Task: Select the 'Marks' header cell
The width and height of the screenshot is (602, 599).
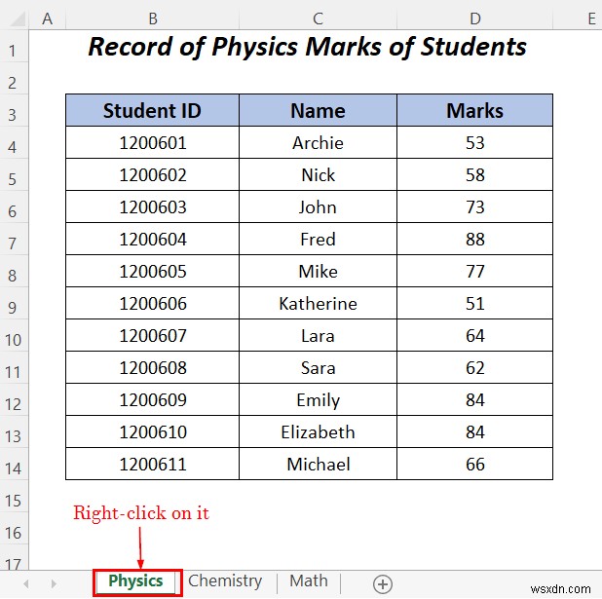Action: (x=475, y=111)
